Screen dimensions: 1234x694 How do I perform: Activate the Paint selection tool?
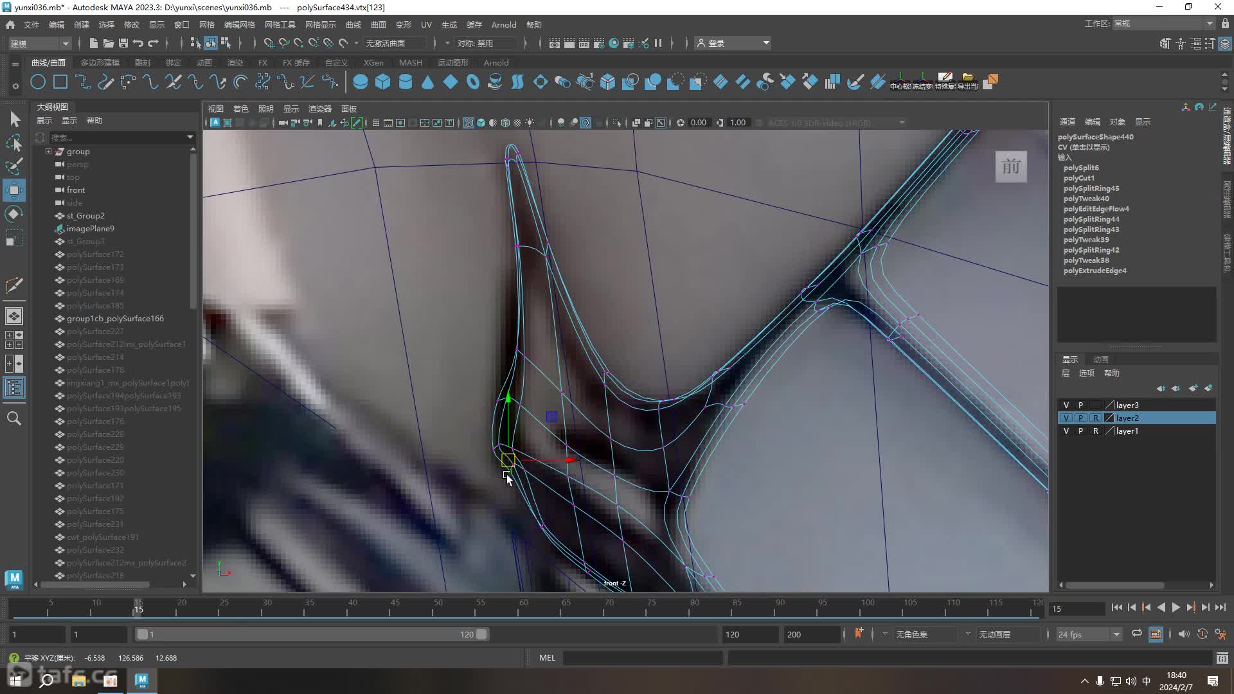[x=14, y=166]
